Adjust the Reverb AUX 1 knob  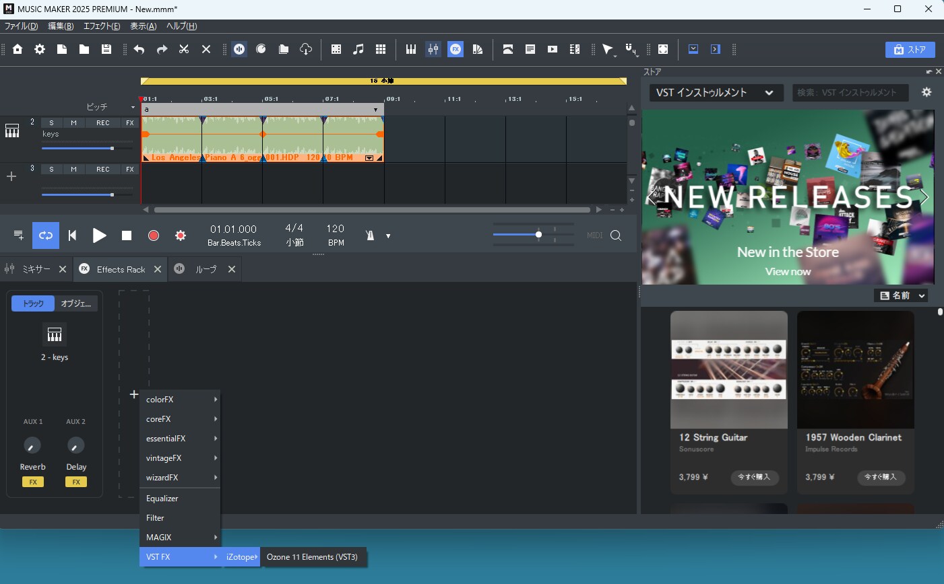point(32,445)
